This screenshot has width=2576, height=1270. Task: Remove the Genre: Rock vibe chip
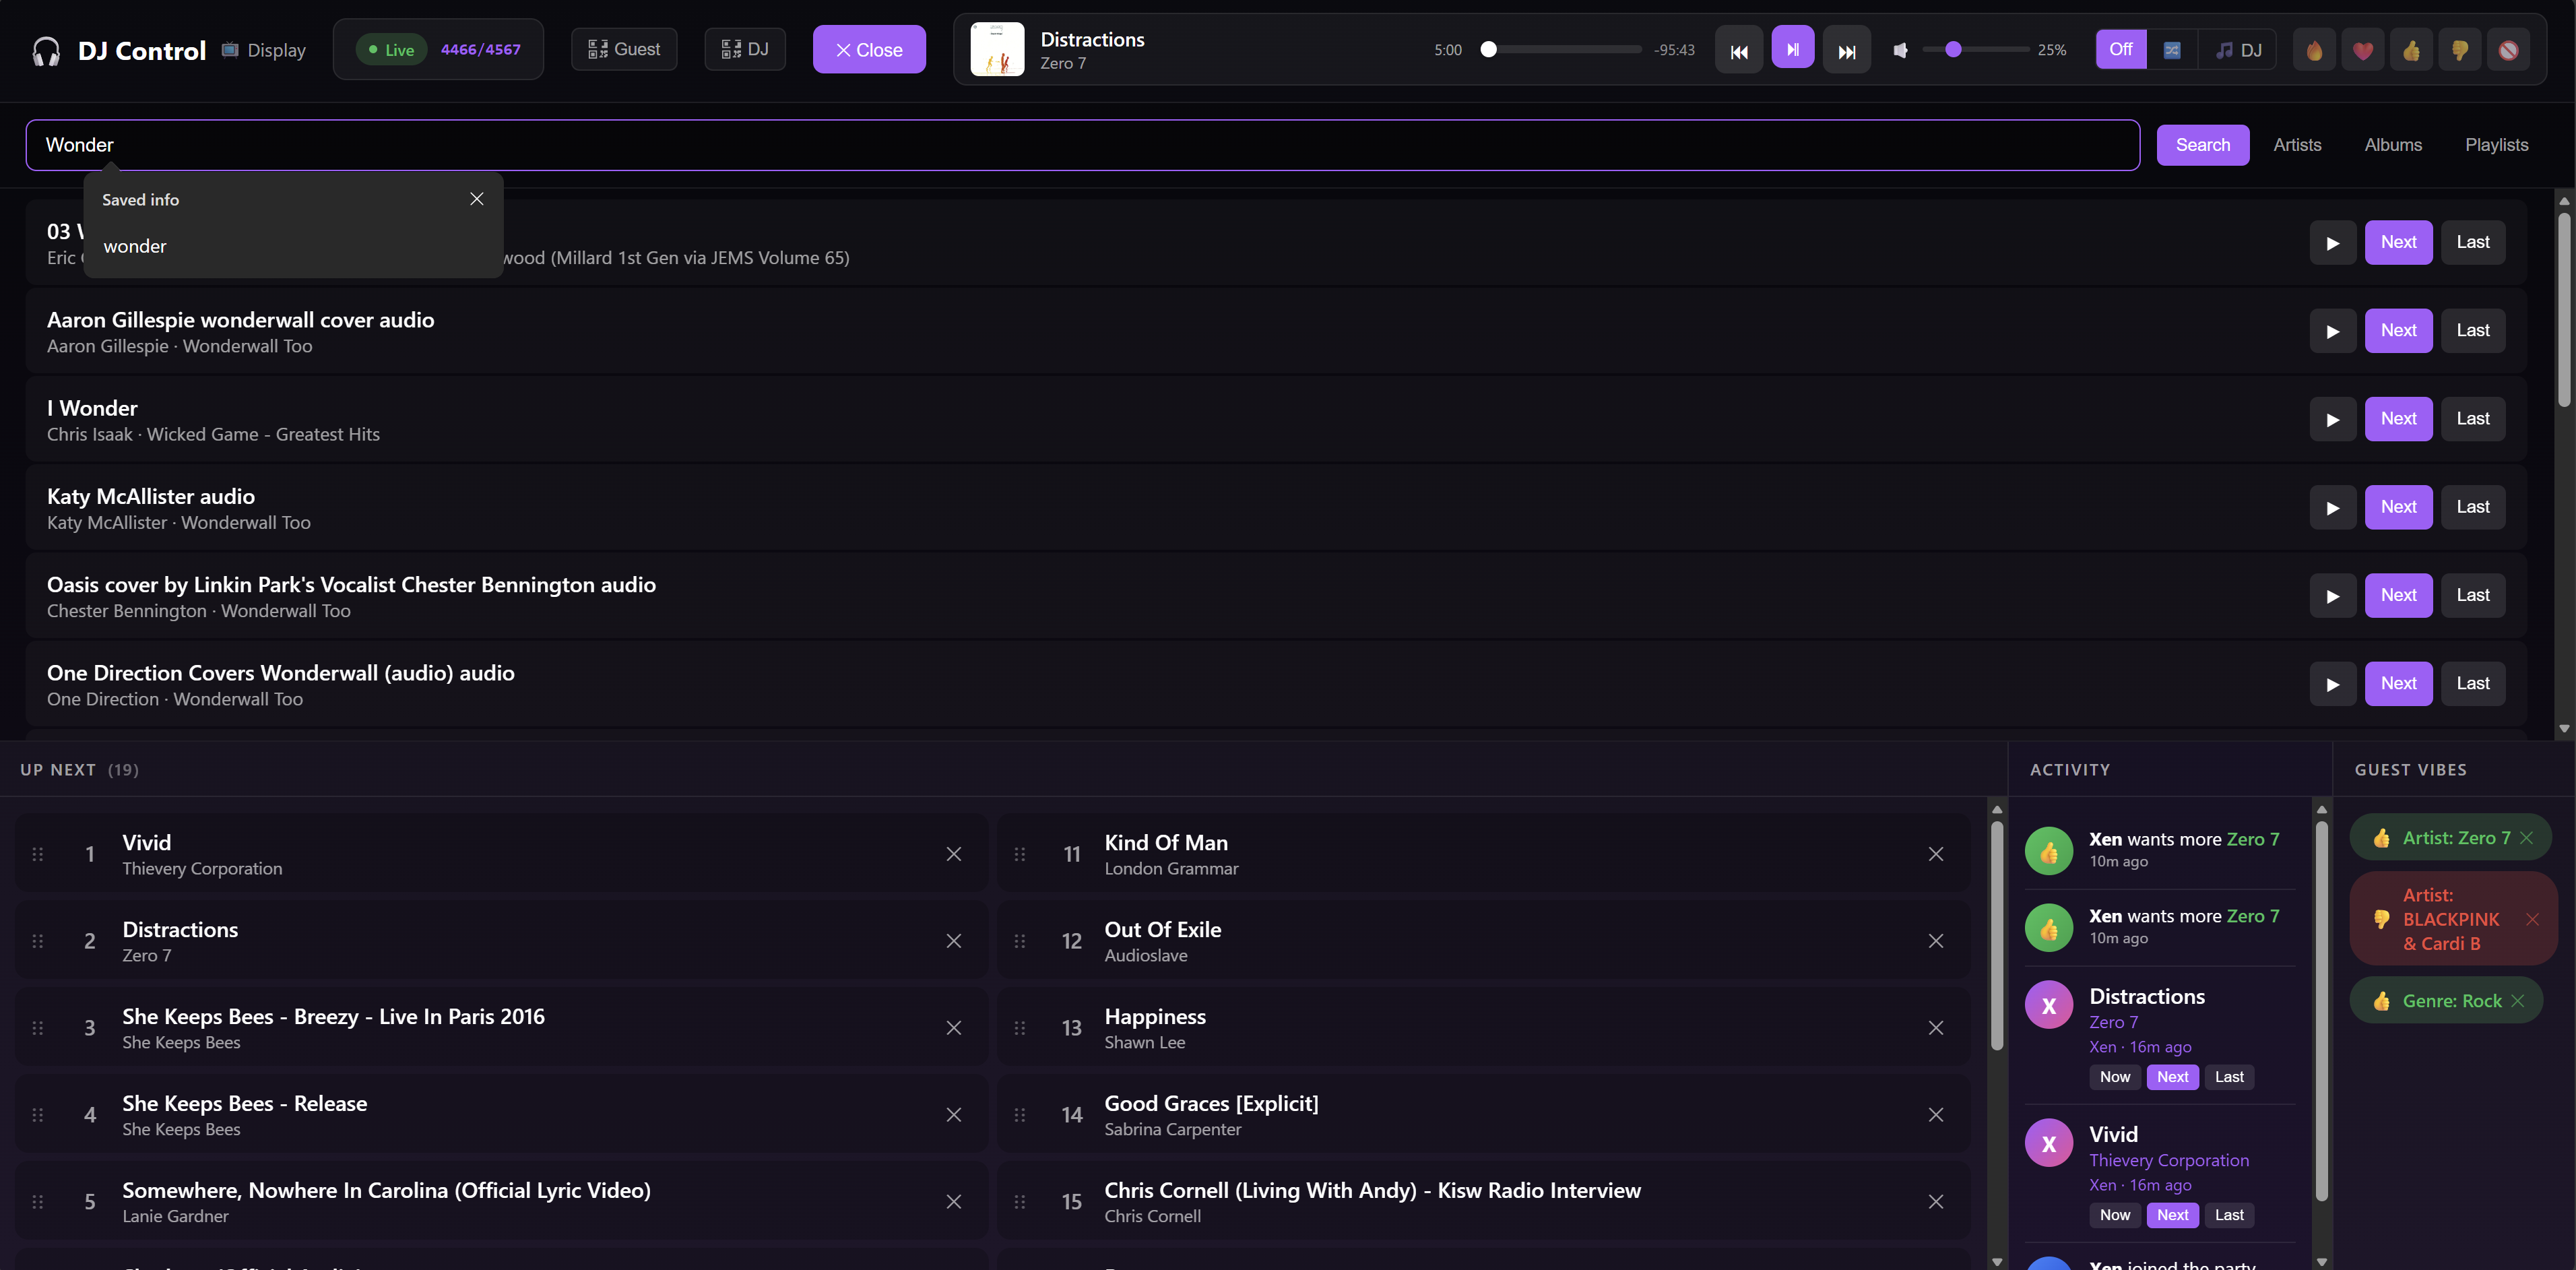(x=2518, y=1001)
